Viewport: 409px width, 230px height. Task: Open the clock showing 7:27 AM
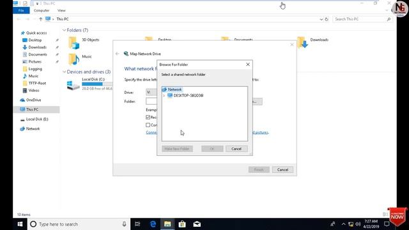tap(371, 224)
